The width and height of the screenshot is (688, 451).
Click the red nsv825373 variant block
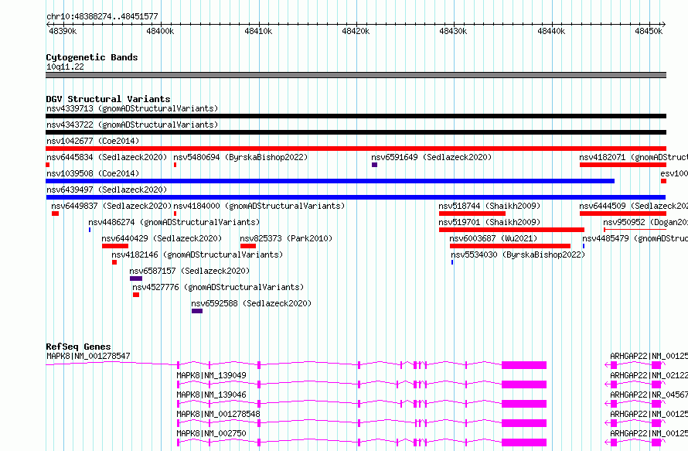click(248, 246)
